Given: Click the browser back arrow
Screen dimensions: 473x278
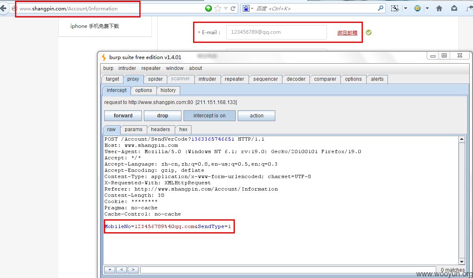Looking at the screenshot, I should coord(3,8).
